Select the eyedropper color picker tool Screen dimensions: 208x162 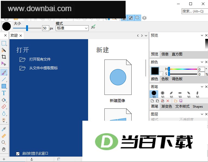pyautogui.click(x=4, y=129)
